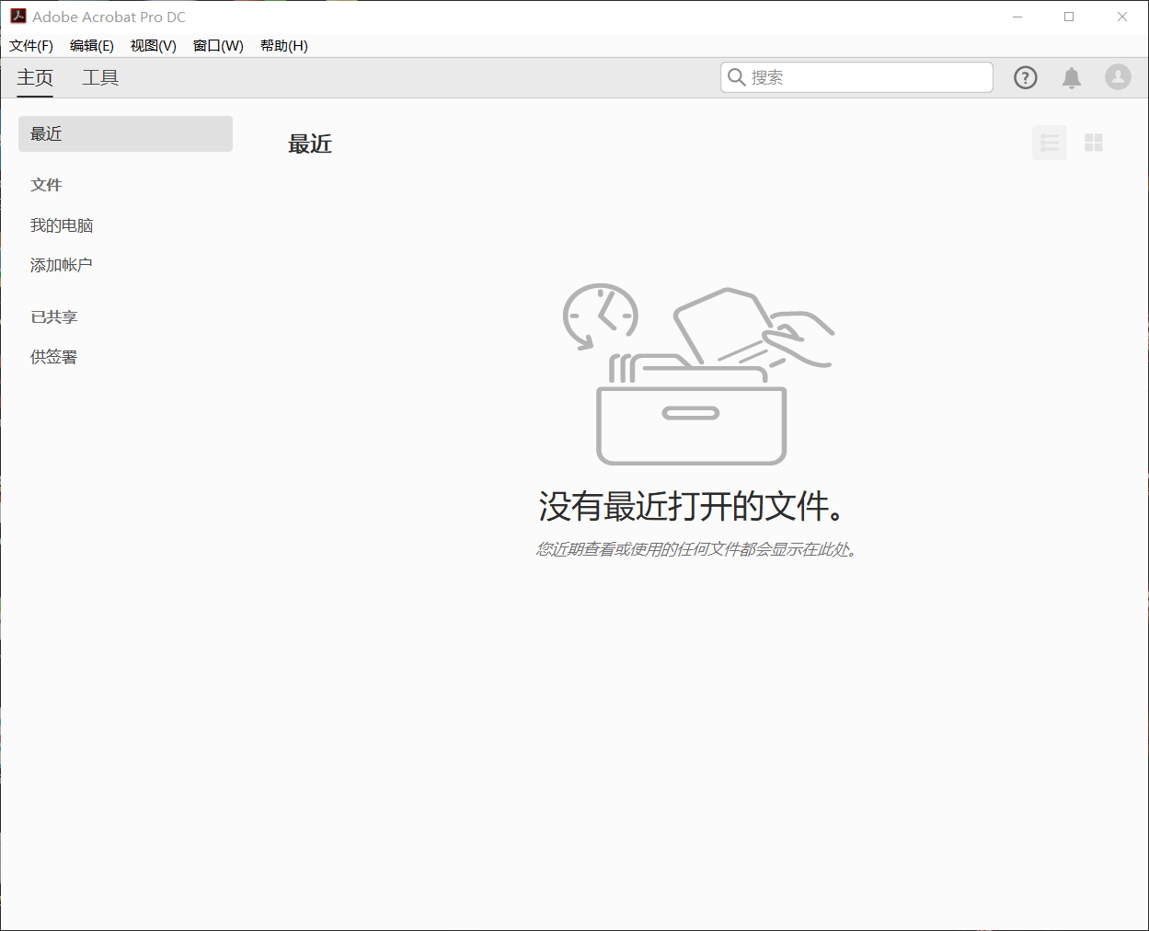Viewport: 1149px width, 931px height.
Task: Minimize the Acrobat window
Action: [x=1017, y=17]
